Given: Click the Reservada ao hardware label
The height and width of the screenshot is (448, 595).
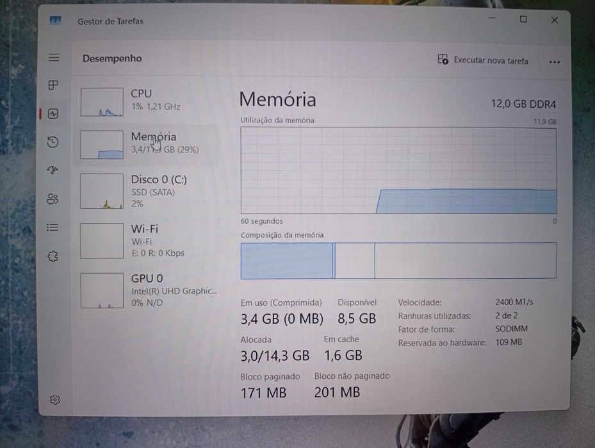Looking at the screenshot, I should 442,343.
